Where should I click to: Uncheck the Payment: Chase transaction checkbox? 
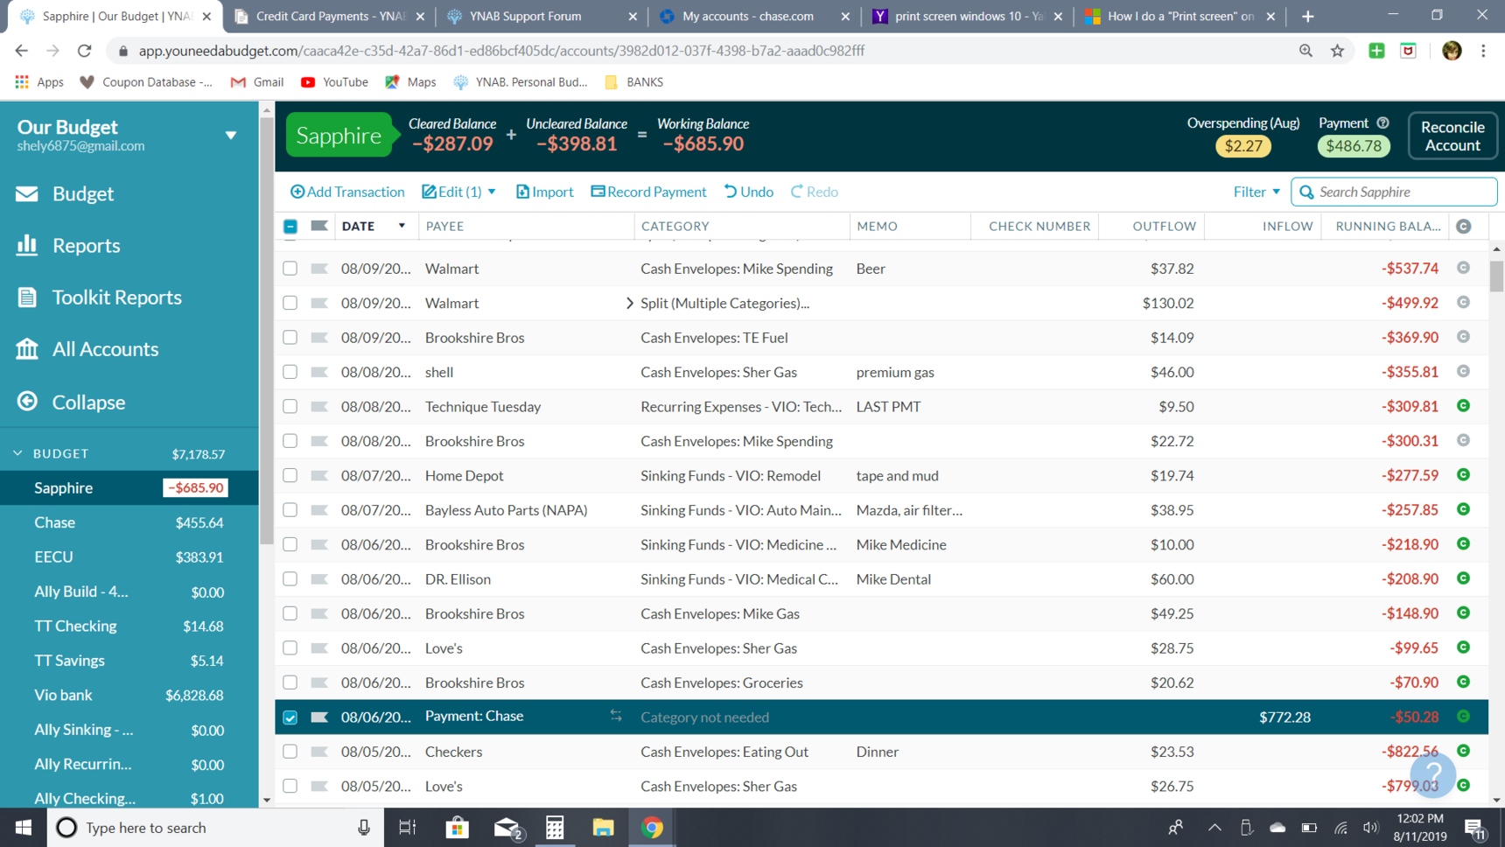click(290, 717)
